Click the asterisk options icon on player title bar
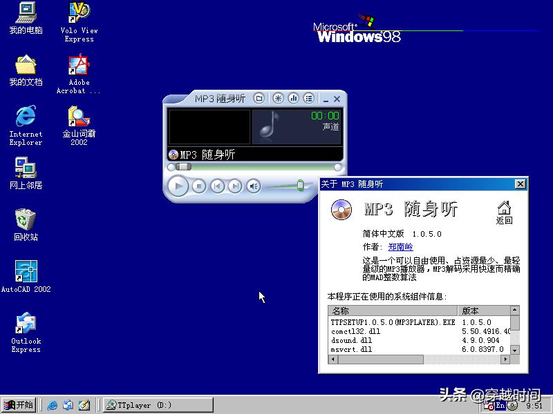Image resolution: width=553 pixels, height=414 pixels. coord(278,97)
